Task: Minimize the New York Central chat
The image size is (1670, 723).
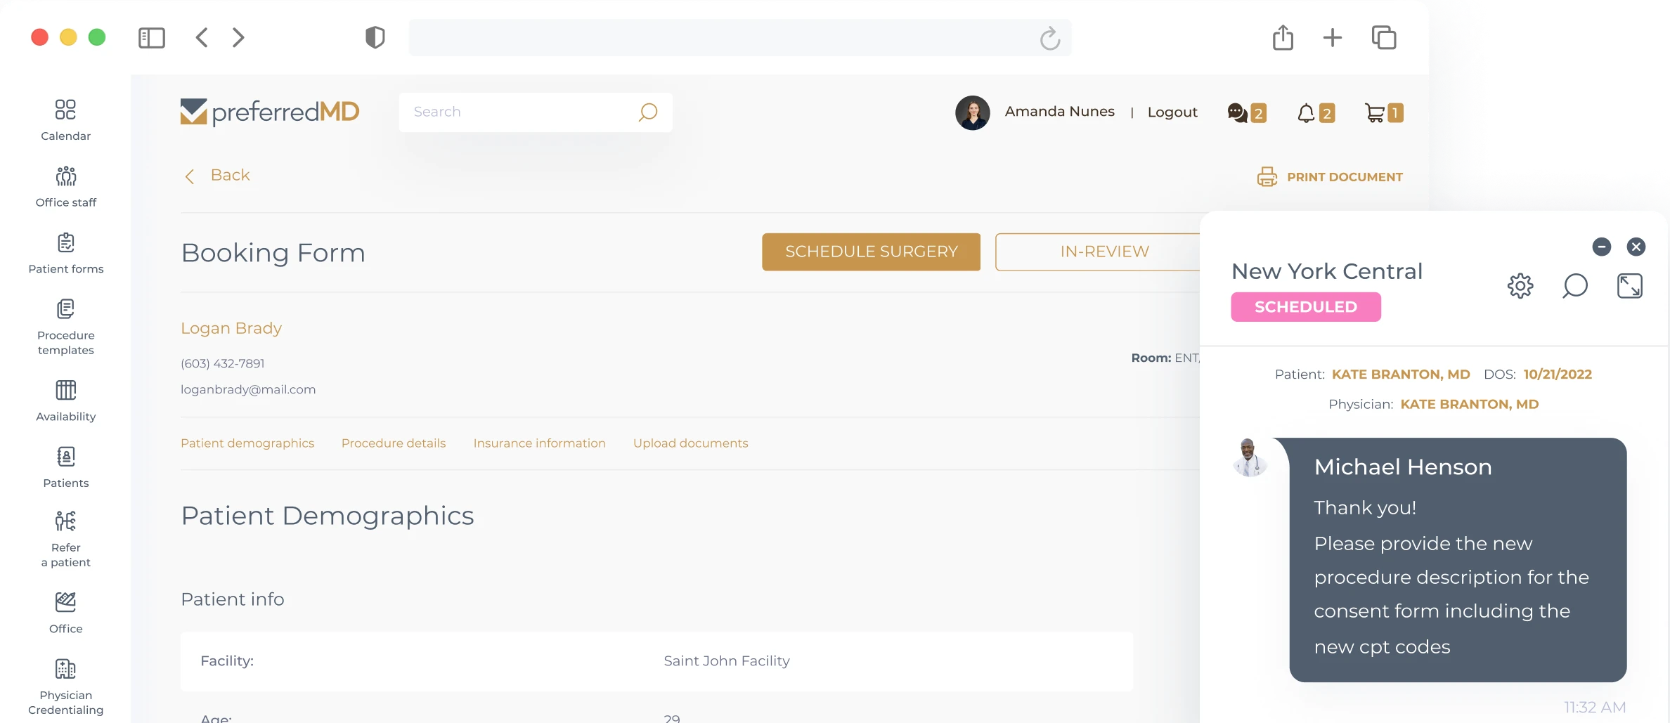Action: click(x=1601, y=247)
